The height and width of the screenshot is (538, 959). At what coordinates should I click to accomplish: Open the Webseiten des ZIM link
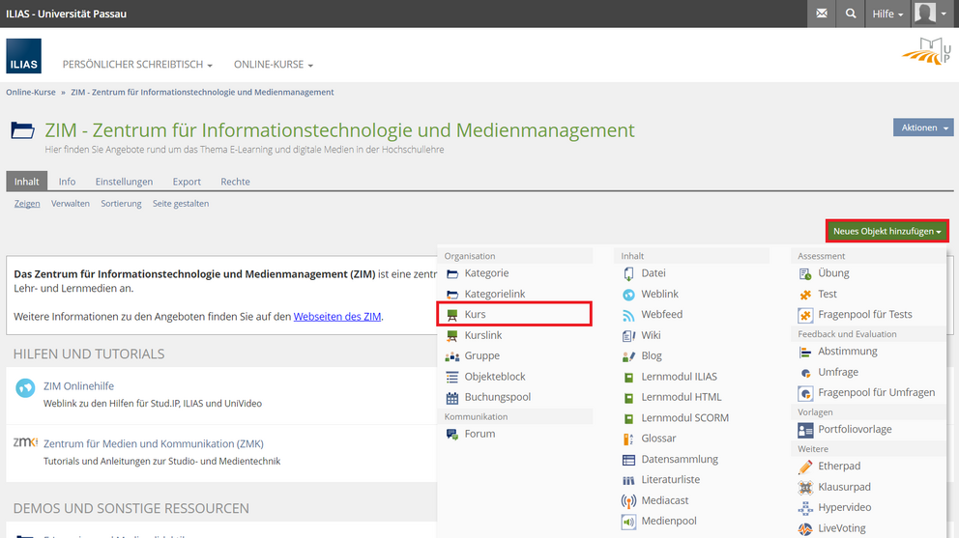point(337,317)
